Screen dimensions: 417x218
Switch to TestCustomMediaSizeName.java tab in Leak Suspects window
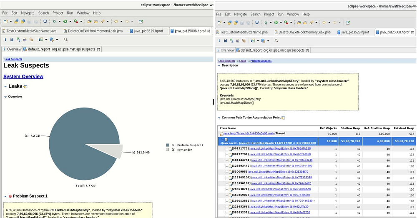[29, 31]
